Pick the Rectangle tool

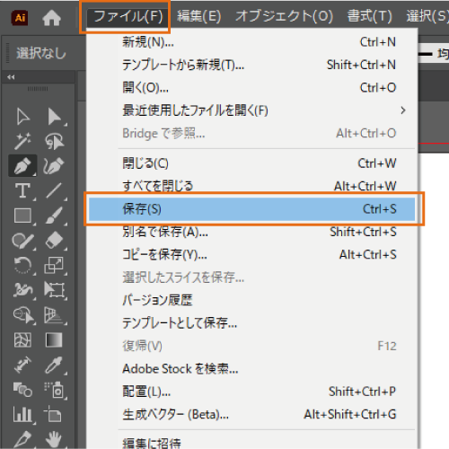22,216
